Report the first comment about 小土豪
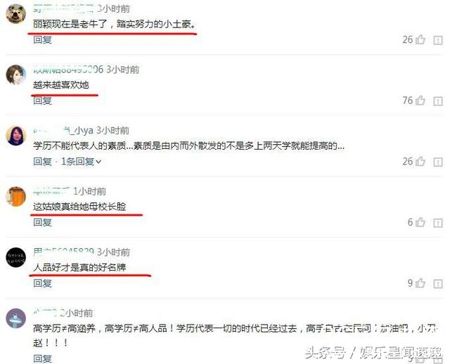 coord(438,41)
